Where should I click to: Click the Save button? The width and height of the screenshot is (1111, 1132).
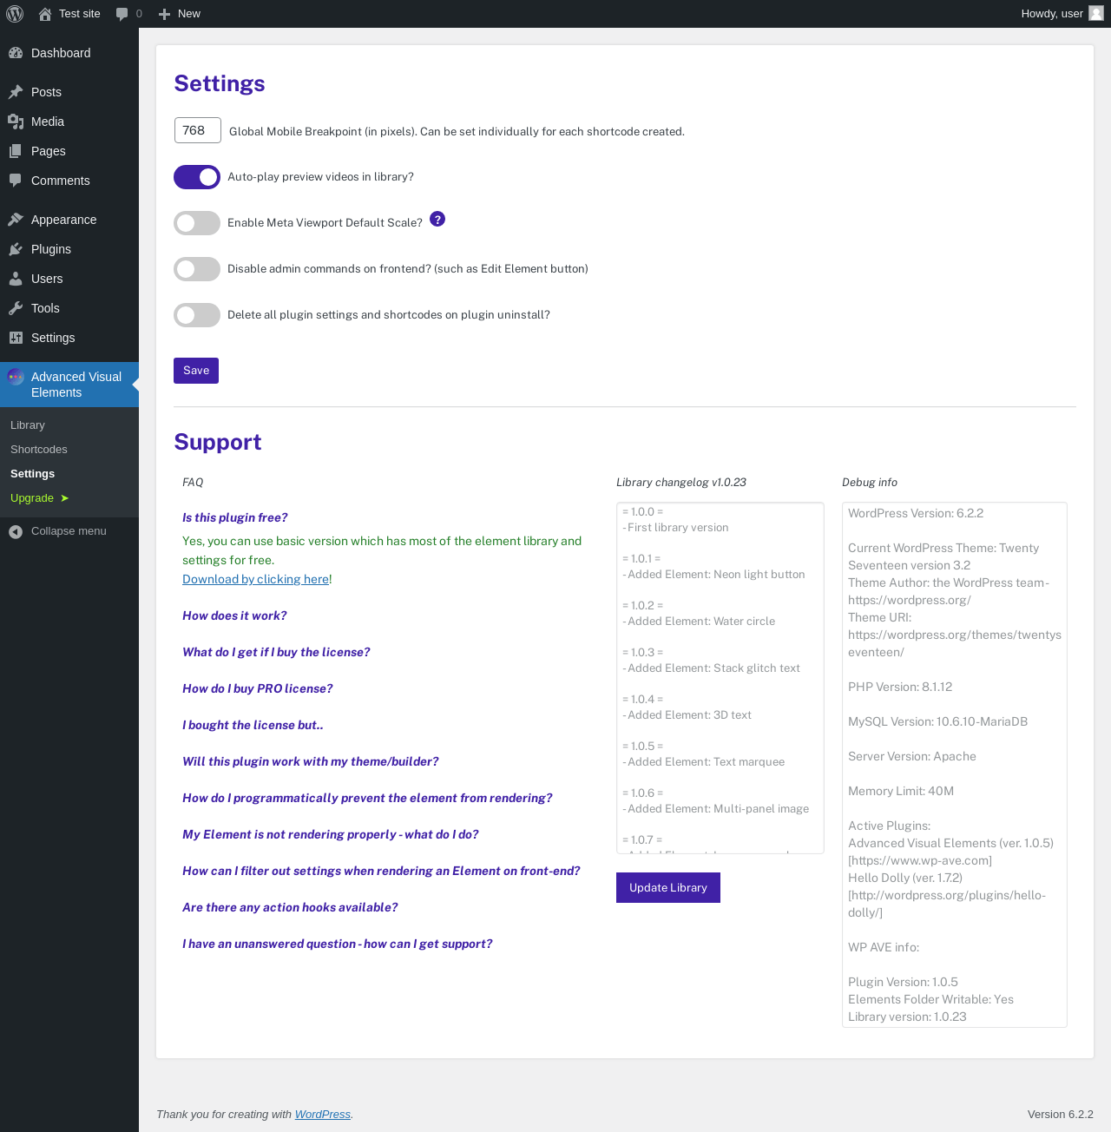pyautogui.click(x=196, y=371)
